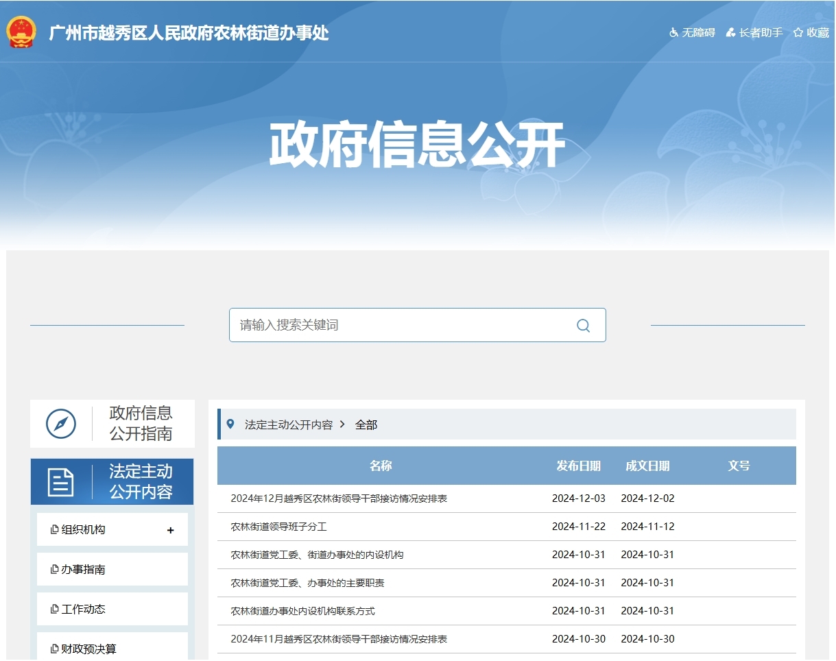Screen dimensions: 836x661
Task: Click the 发布日期 column header
Action: (579, 466)
